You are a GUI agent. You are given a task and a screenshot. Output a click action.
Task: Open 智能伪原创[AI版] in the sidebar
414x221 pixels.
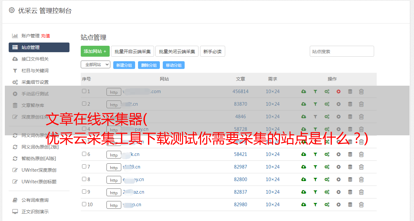coord(39,159)
